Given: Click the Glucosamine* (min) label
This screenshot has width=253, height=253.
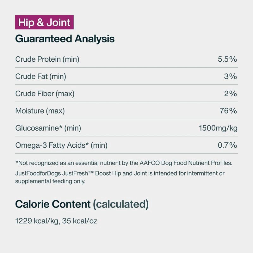Looking at the screenshot, I should coord(48,128).
